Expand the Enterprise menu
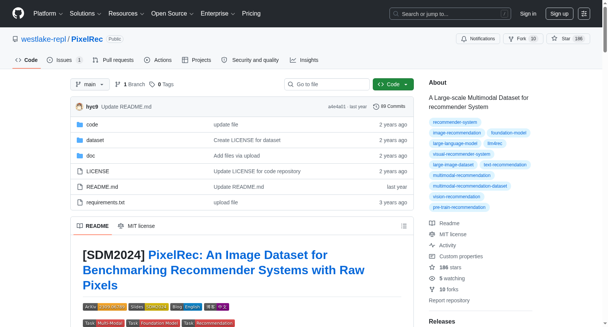Viewport: 608px width, 327px height. 218,14
